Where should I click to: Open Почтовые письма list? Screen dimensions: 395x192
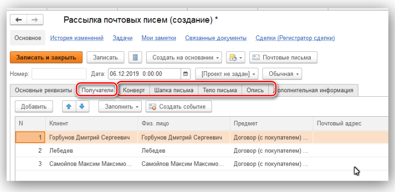283,57
